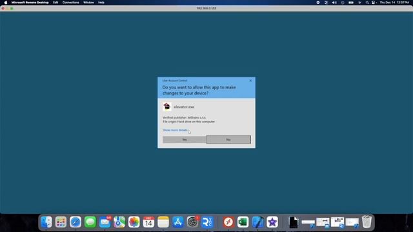Click Yes in User Account Control

click(185, 140)
